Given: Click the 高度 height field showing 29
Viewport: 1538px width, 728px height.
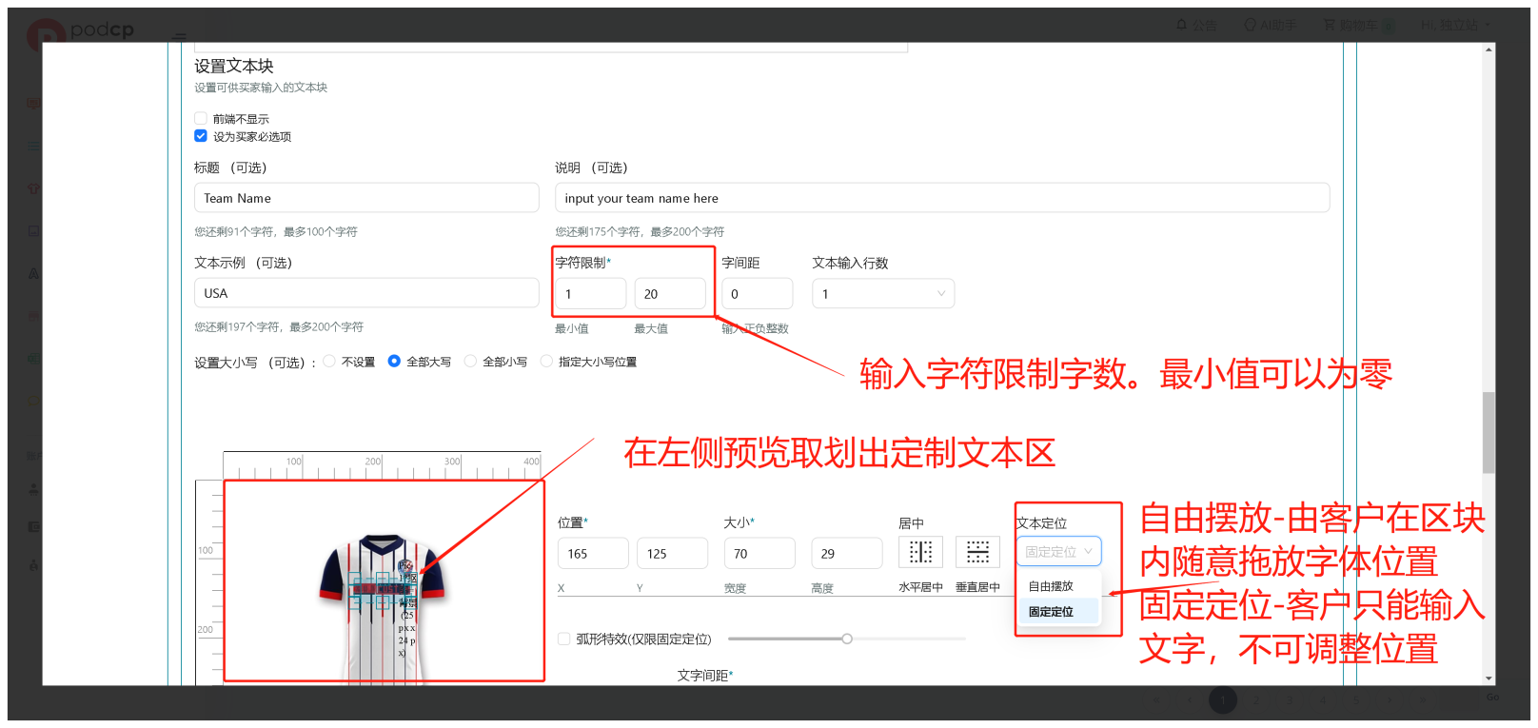Looking at the screenshot, I should click(x=846, y=553).
